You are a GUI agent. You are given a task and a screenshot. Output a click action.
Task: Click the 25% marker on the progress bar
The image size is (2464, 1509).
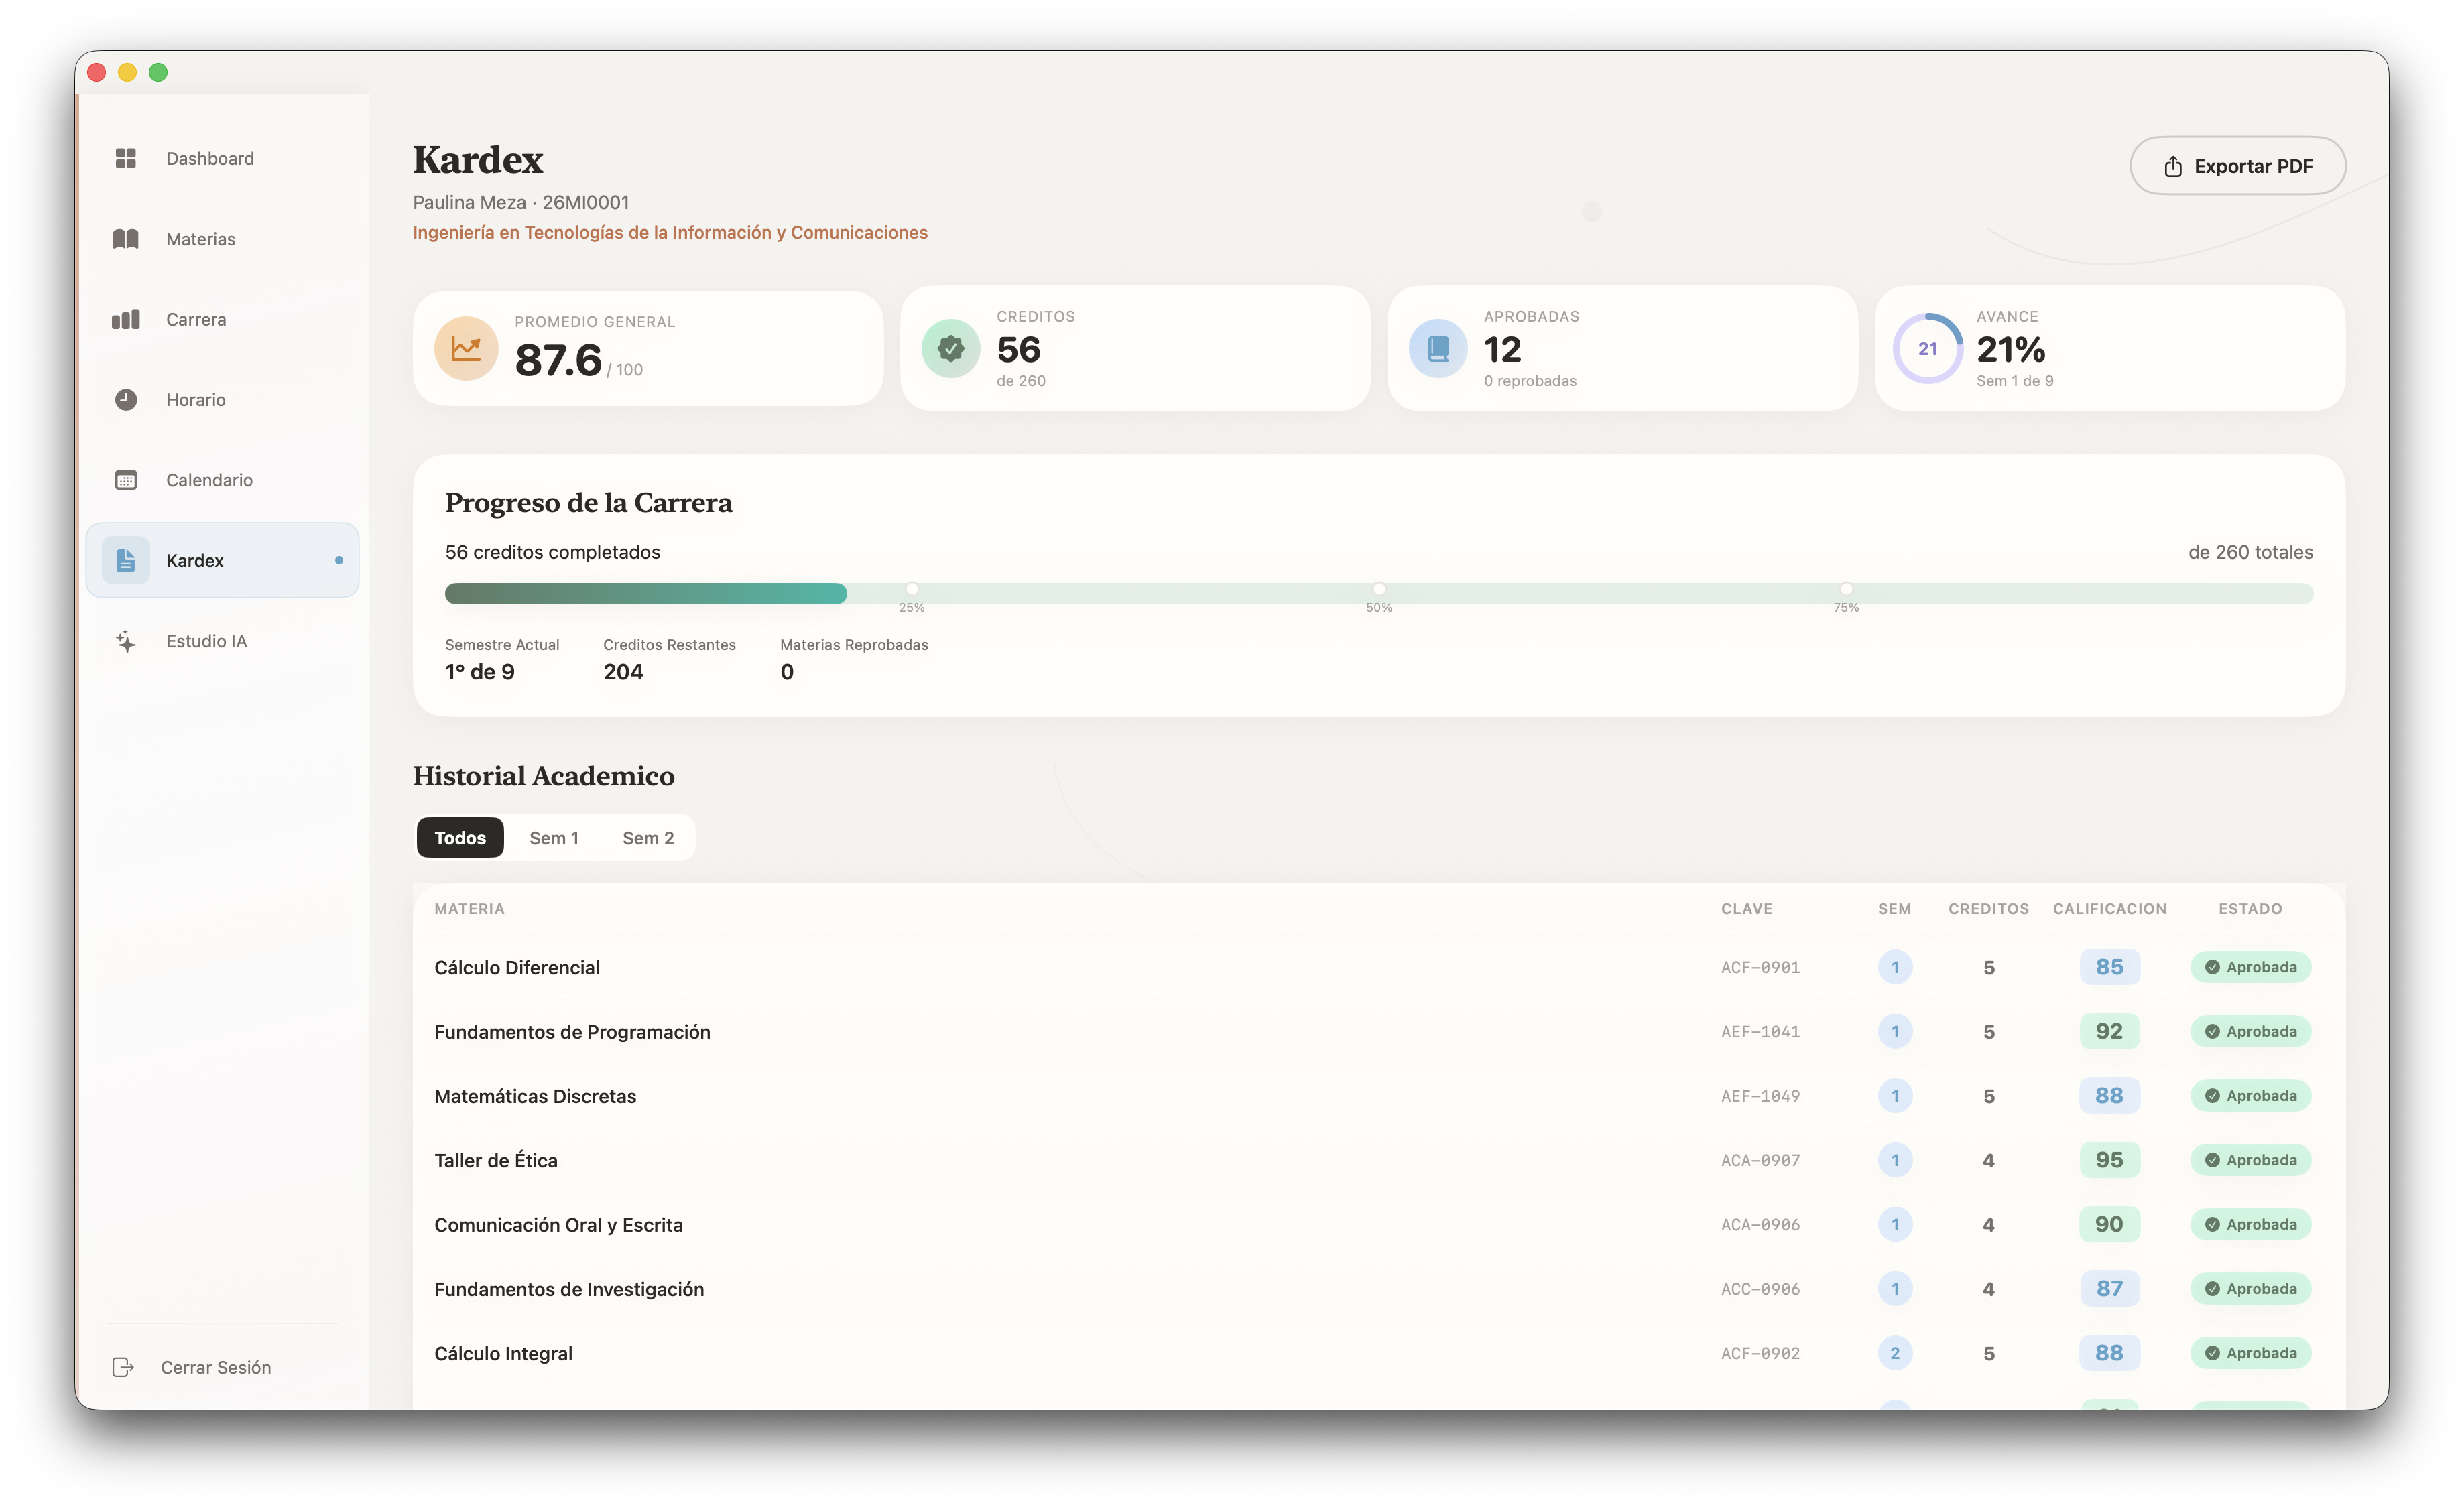tap(912, 590)
